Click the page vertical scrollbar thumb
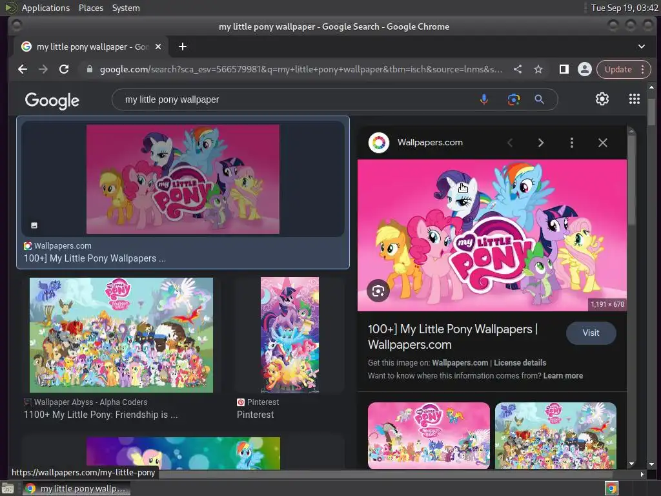 click(652, 111)
